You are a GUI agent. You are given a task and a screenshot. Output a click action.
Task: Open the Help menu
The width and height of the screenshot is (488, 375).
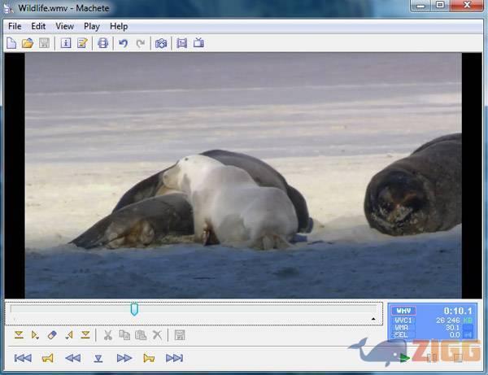pyautogui.click(x=119, y=26)
